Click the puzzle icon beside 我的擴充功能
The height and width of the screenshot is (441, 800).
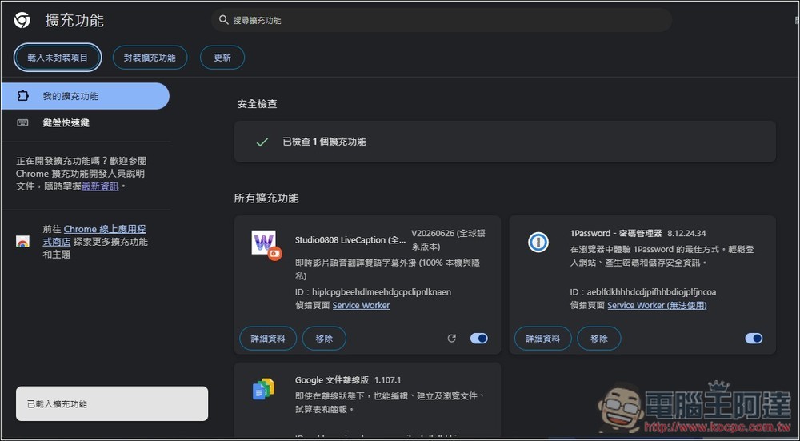(22, 96)
